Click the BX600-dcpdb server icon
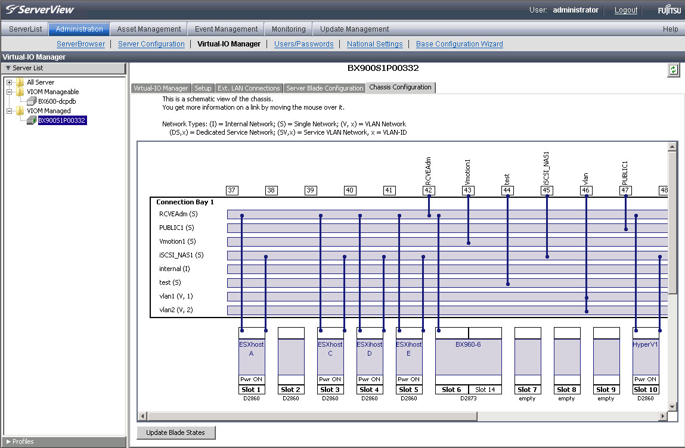 coord(32,101)
